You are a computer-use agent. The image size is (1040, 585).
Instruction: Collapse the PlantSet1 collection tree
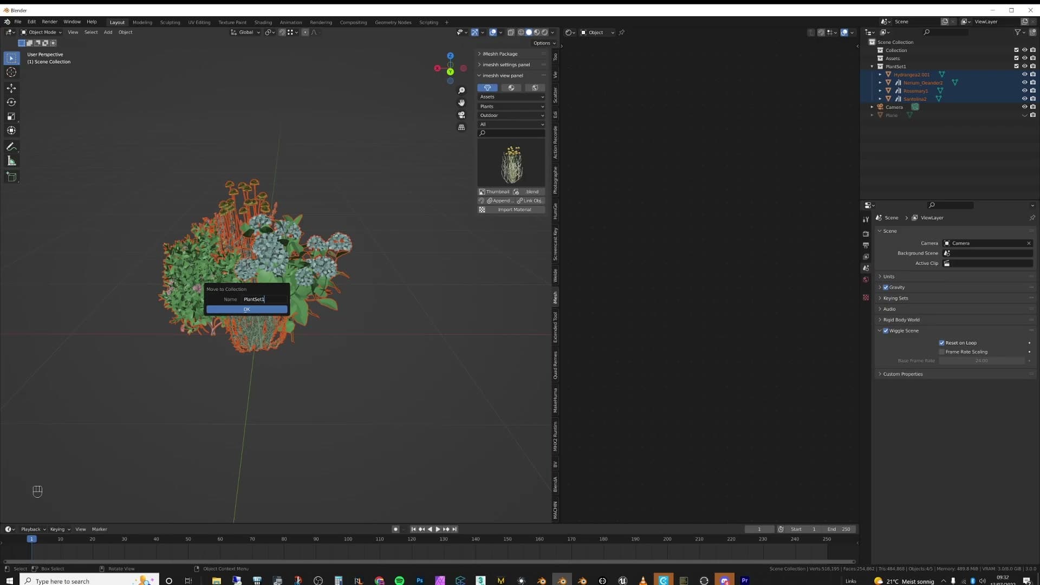tap(872, 67)
